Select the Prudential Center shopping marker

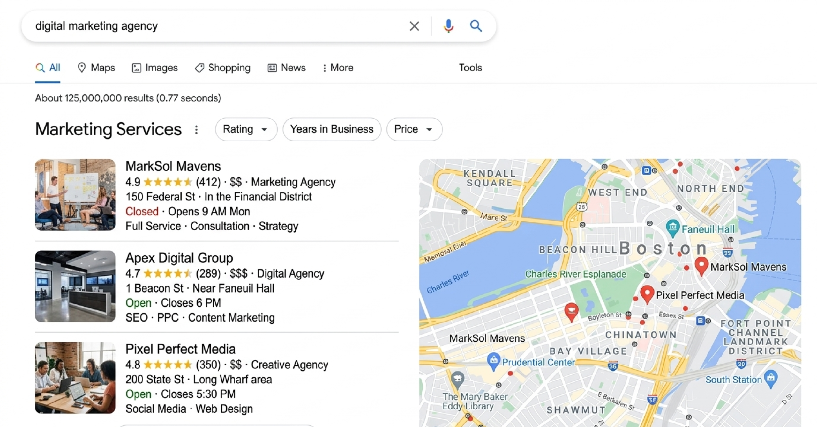coord(493,361)
